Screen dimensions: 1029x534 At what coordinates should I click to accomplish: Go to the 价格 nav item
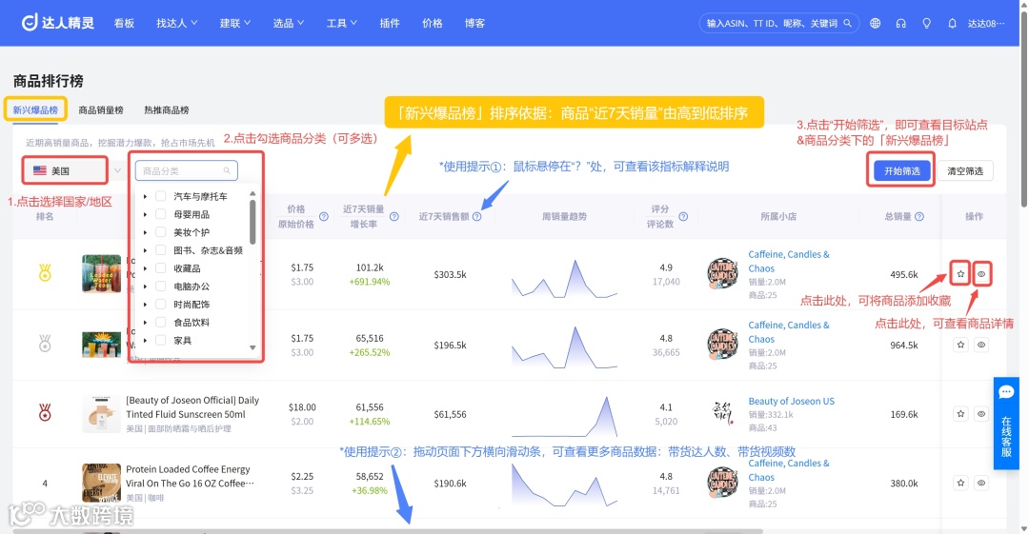[x=433, y=23]
